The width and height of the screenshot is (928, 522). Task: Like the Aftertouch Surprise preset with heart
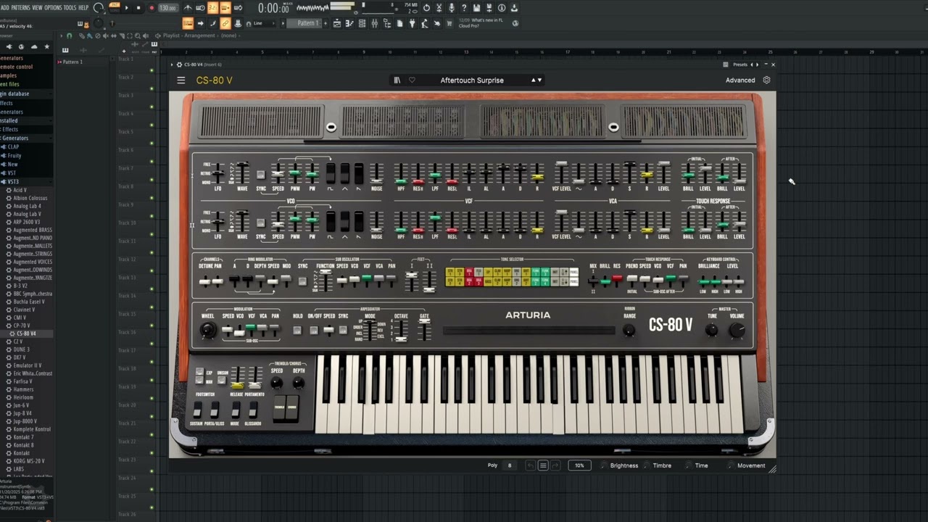pos(412,80)
